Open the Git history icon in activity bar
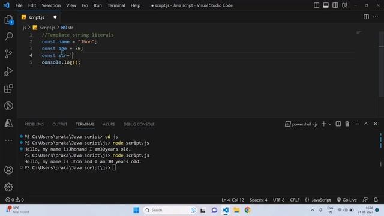The image size is (384, 216). pyautogui.click(x=8, y=106)
